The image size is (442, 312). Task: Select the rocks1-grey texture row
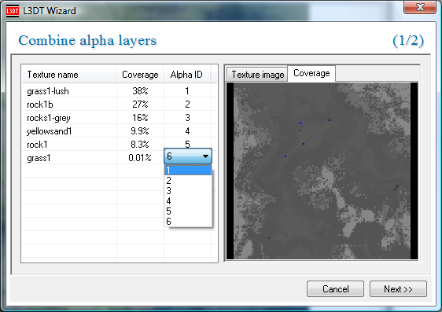click(x=120, y=118)
